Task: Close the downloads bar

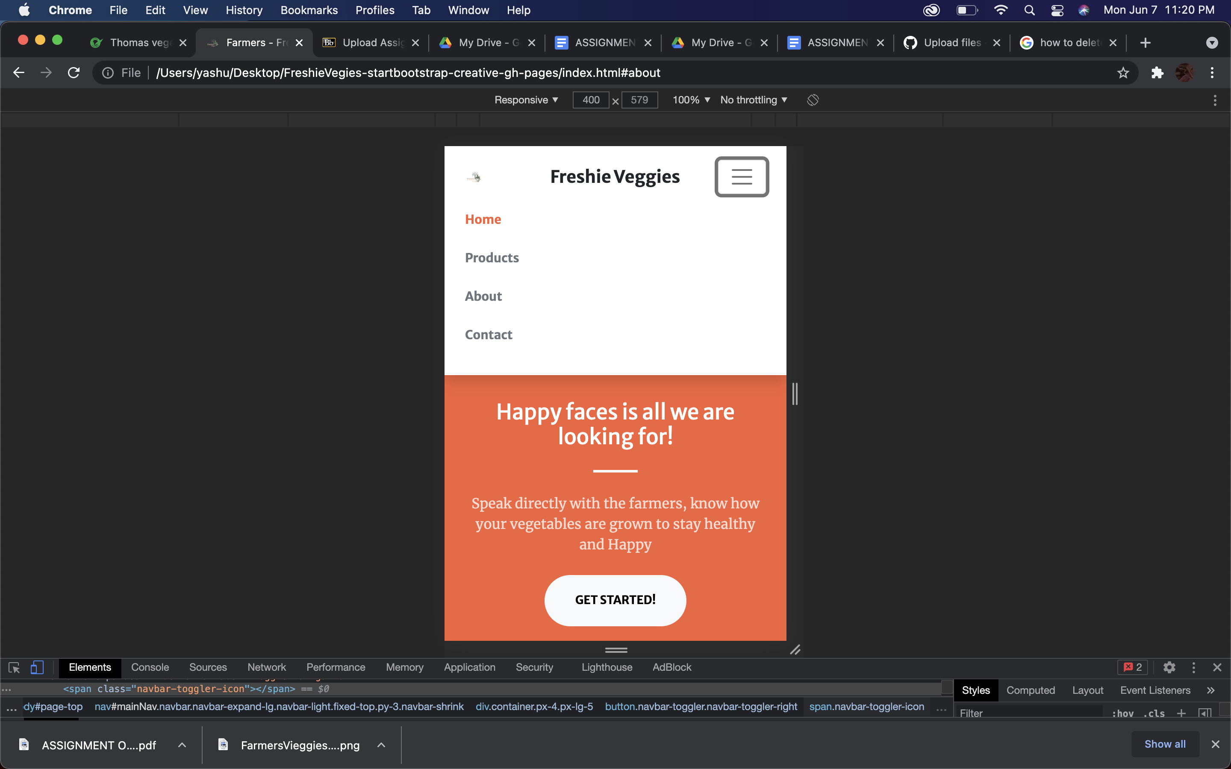Action: pos(1215,744)
